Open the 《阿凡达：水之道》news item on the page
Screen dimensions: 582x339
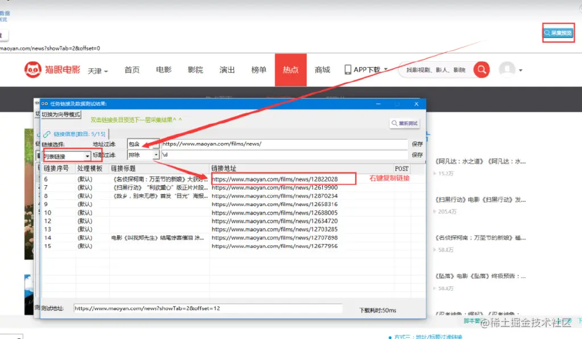(x=480, y=161)
